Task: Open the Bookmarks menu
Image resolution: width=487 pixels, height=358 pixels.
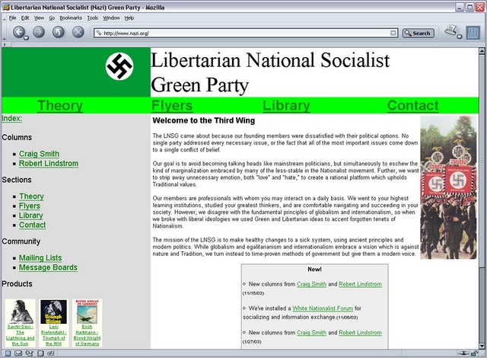Action: (x=71, y=18)
